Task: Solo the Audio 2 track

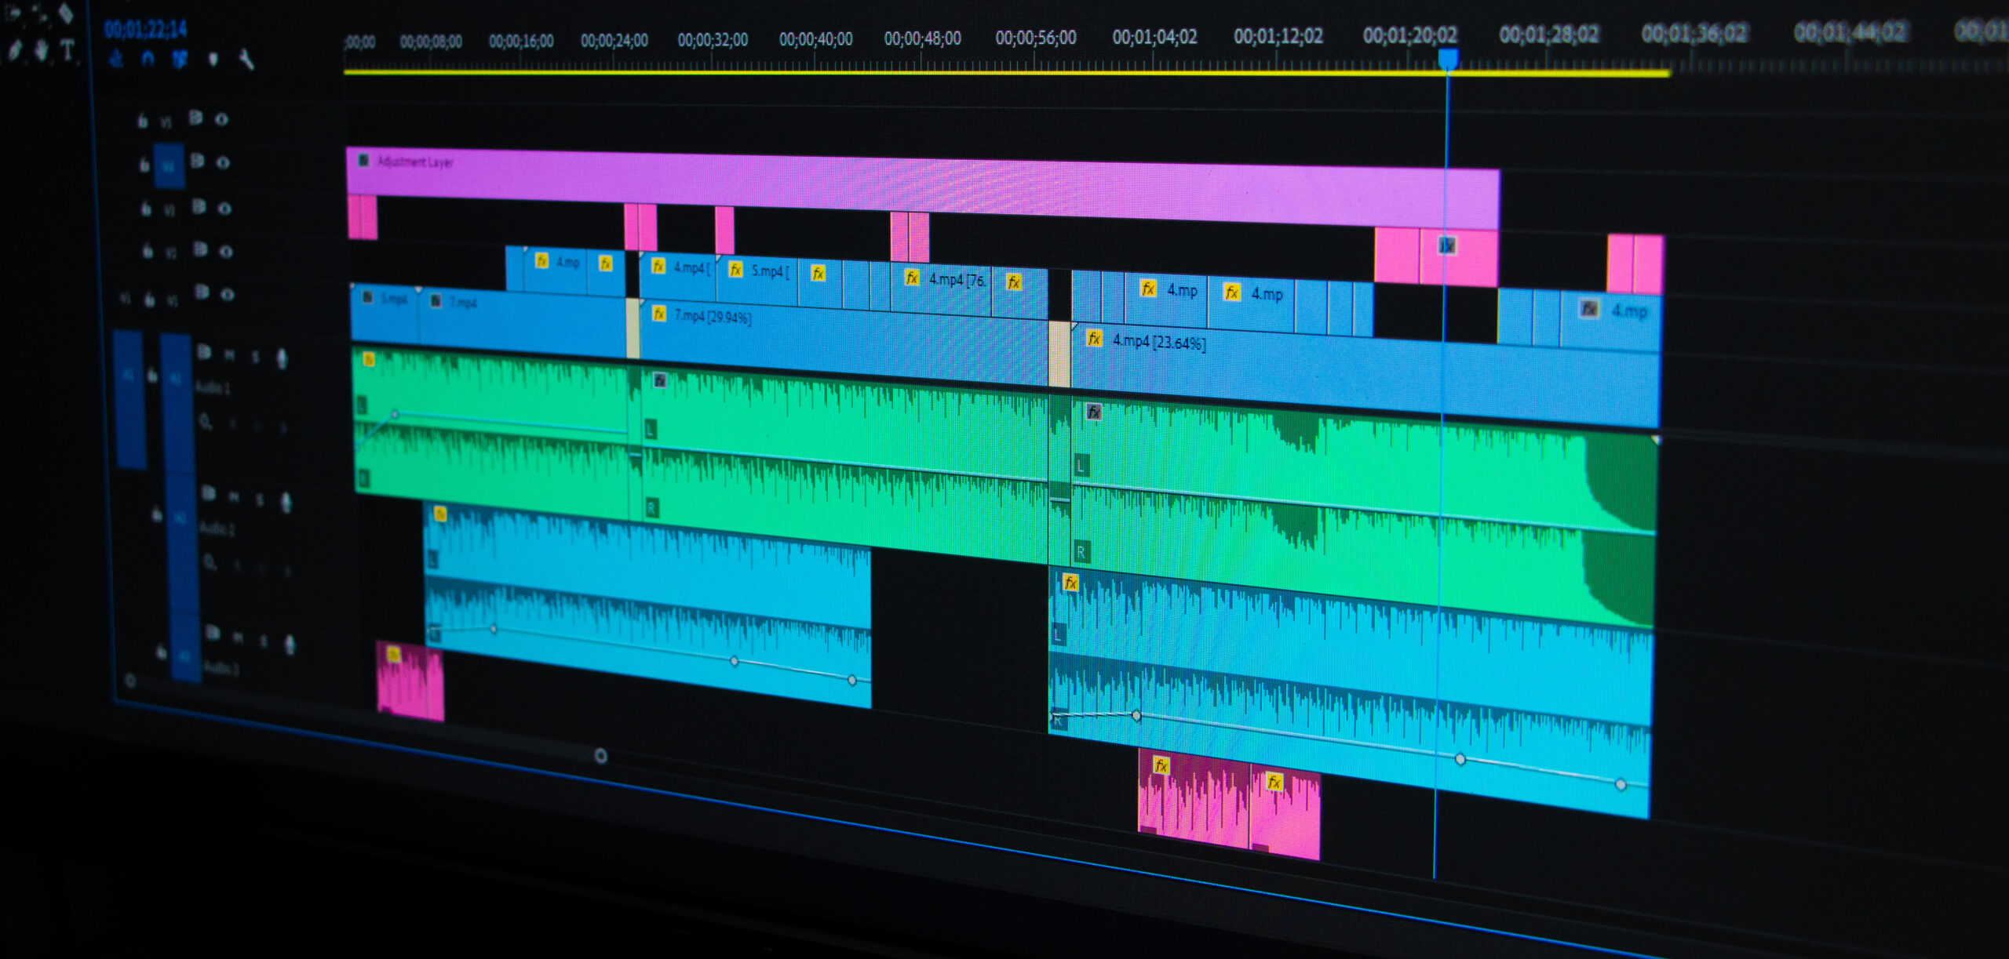Action: (260, 499)
